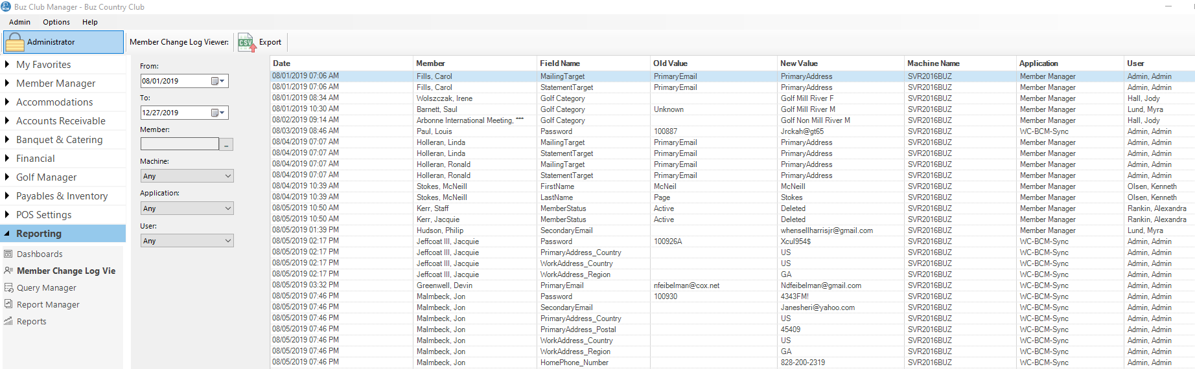Click the member browse ellipsis button
Image resolution: width=1195 pixels, height=369 pixels.
[x=226, y=144]
